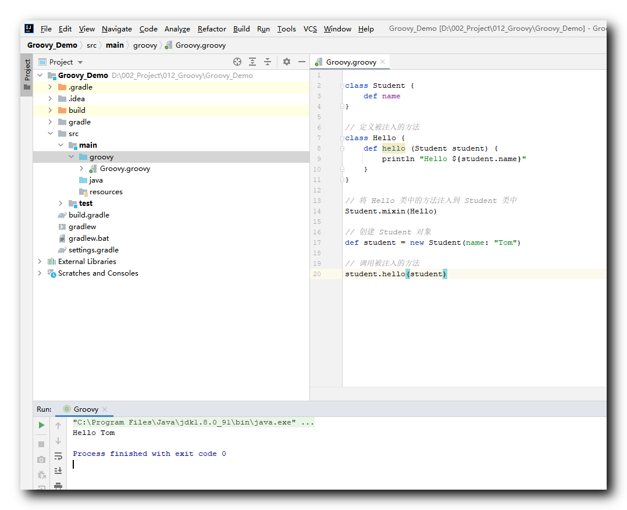
Task: Expand the gradle folder
Action: click(x=50, y=122)
